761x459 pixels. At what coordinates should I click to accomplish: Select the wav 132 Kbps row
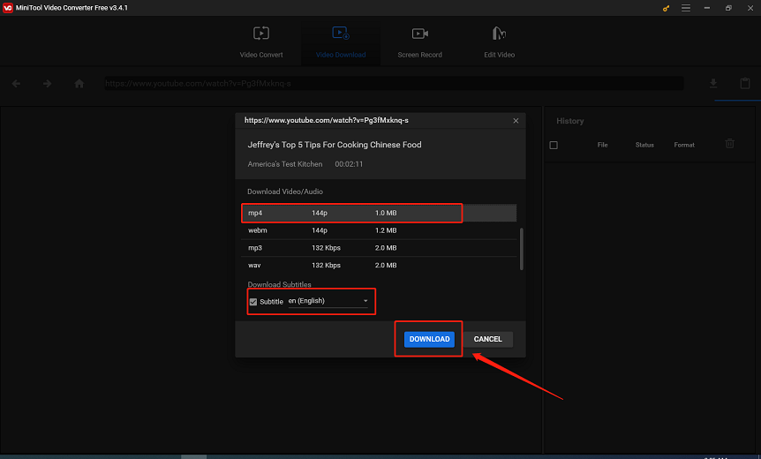pos(379,266)
